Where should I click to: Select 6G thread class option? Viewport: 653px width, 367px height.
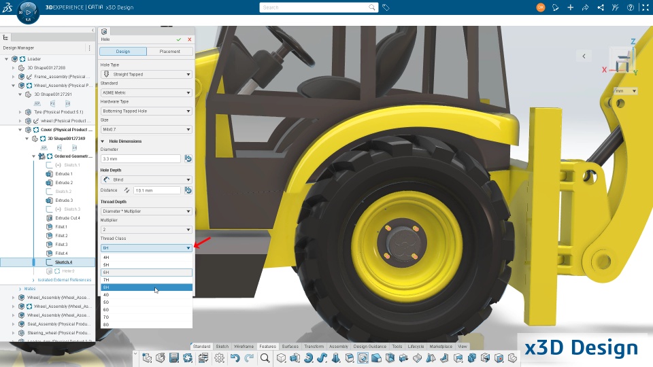(x=147, y=310)
